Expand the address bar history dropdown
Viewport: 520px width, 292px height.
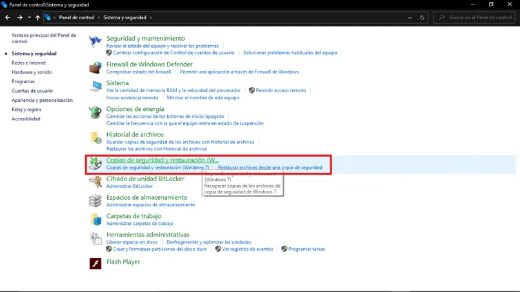coord(410,17)
